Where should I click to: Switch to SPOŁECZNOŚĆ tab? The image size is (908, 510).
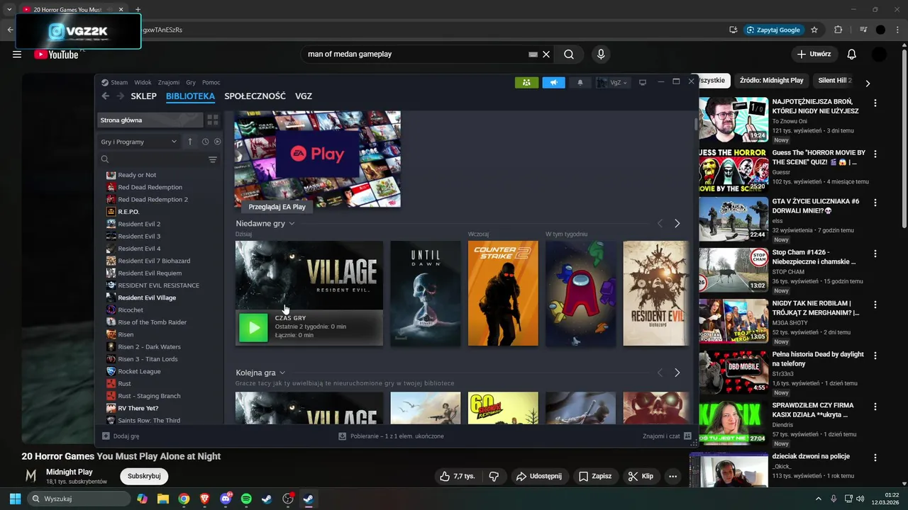255,96
